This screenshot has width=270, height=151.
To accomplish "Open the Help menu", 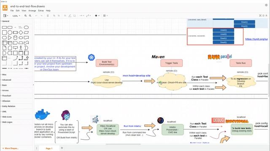I will click(x=48, y=10).
